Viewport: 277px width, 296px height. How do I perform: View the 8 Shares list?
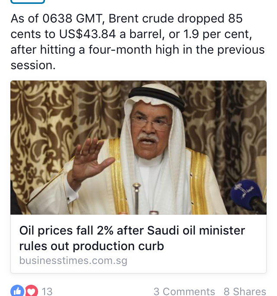[245, 291]
